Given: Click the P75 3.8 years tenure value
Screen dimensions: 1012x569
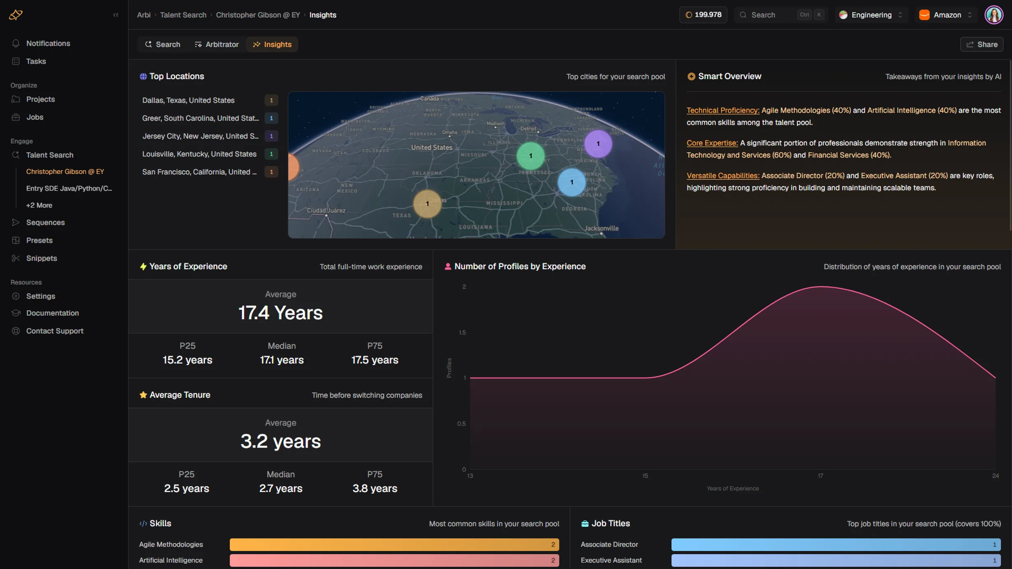Looking at the screenshot, I should (x=375, y=488).
